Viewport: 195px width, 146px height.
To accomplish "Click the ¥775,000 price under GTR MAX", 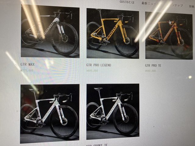I will pyautogui.click(x=27, y=70).
